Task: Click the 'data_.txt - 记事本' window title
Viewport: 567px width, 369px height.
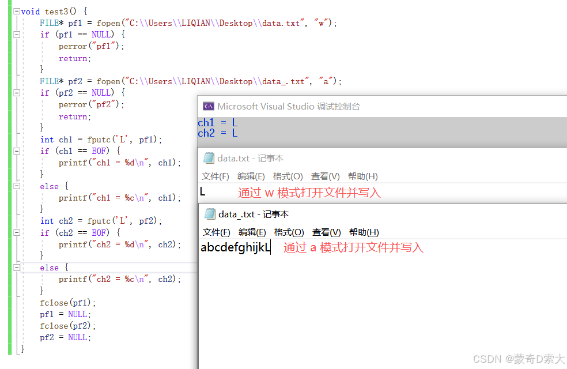Action: tap(254, 214)
